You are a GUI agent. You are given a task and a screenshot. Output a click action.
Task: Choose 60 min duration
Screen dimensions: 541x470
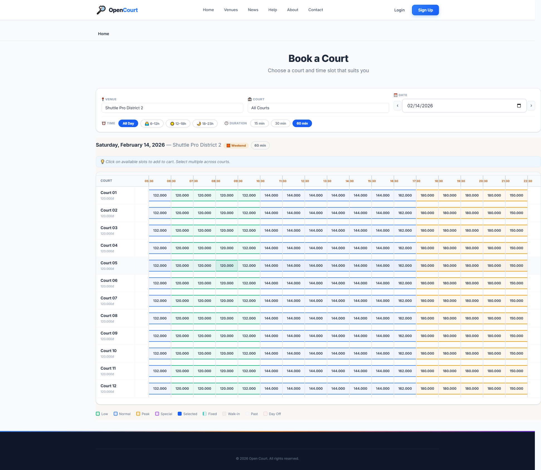point(302,123)
